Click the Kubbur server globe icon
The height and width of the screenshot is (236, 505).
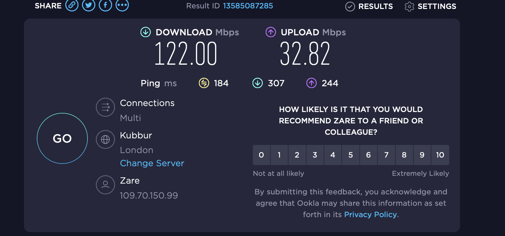coord(105,140)
